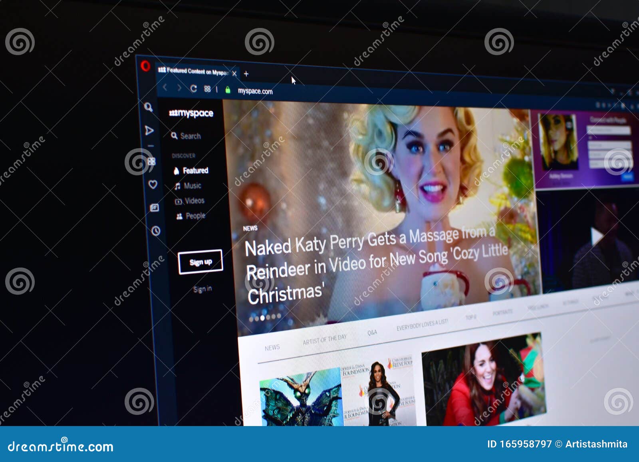Open Opera sidebar personal news icon
This screenshot has width=639, height=462.
click(x=154, y=208)
